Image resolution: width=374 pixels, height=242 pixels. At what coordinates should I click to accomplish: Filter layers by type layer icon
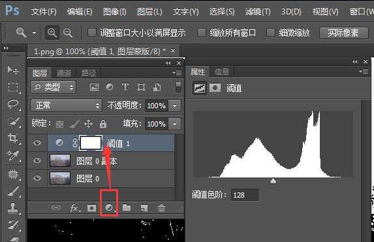tap(125, 87)
